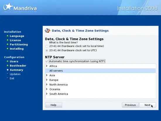Select the All servers entry
This screenshot has width=161, height=121.
(100, 71)
